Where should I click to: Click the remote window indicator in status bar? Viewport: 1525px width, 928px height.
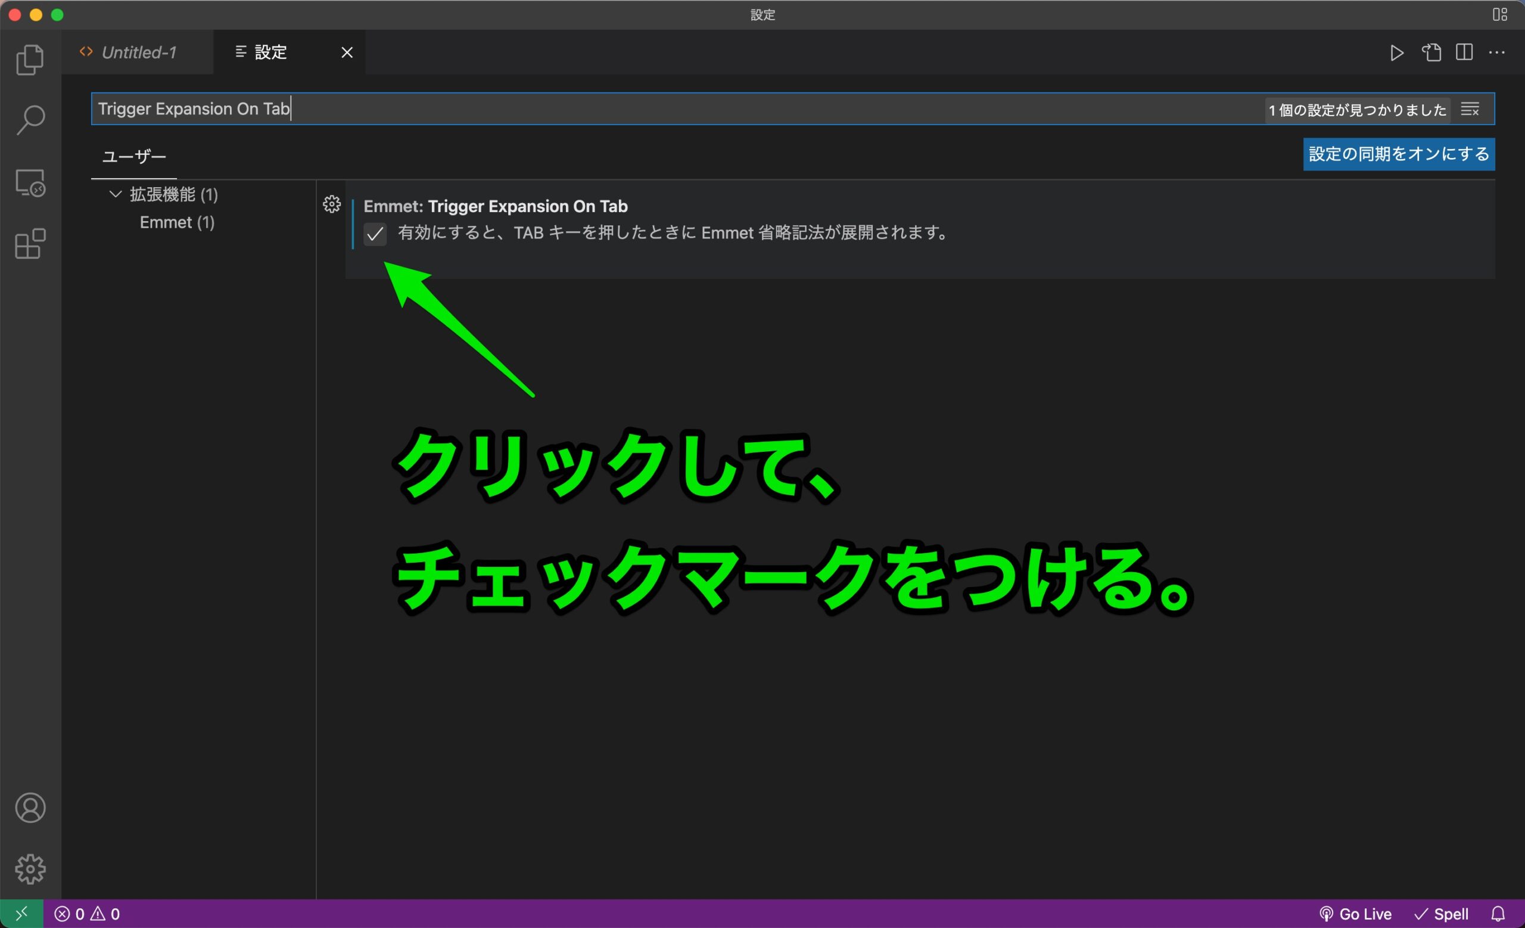[21, 914]
